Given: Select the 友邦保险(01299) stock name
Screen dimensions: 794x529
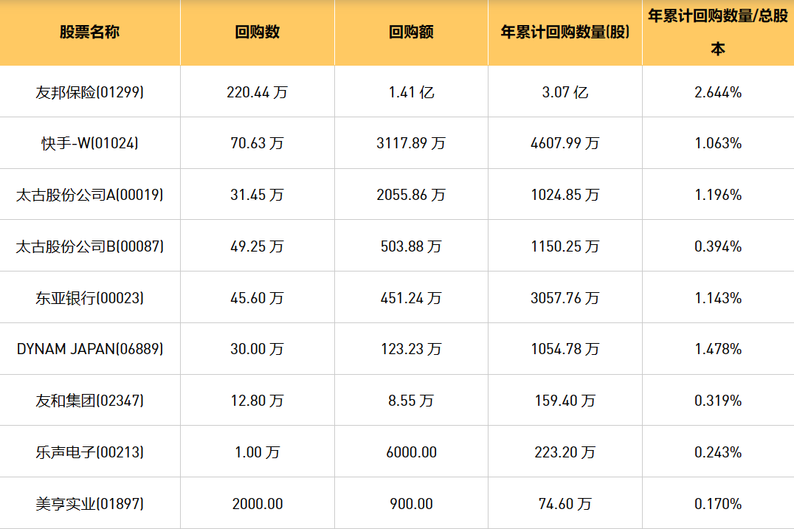Looking at the screenshot, I should (x=89, y=92).
